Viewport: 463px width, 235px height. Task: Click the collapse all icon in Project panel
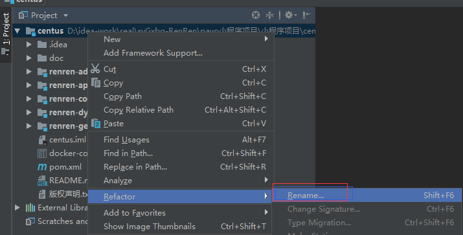click(269, 15)
